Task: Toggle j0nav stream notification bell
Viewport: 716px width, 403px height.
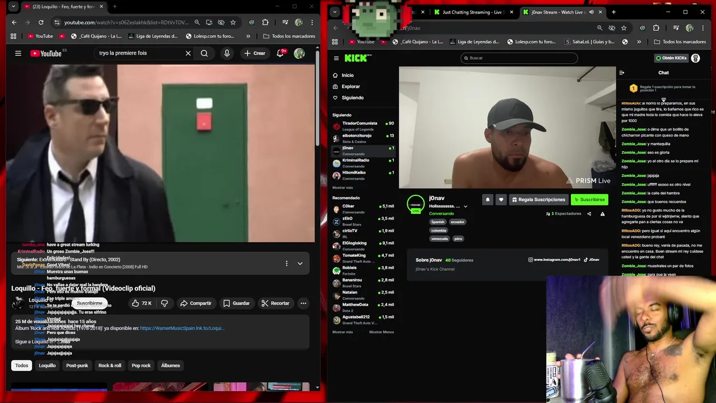Action: tap(487, 200)
